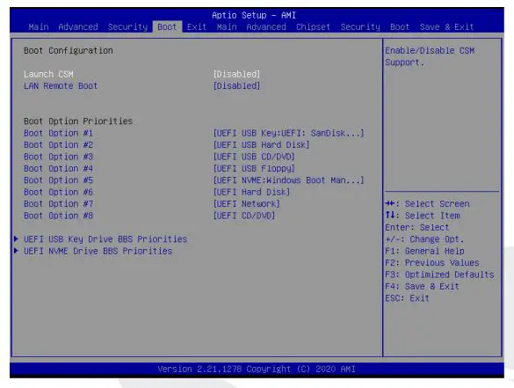Click the +/-: Change Opt. hint
Viewport: 514px width, 388px height.
pyautogui.click(x=424, y=239)
